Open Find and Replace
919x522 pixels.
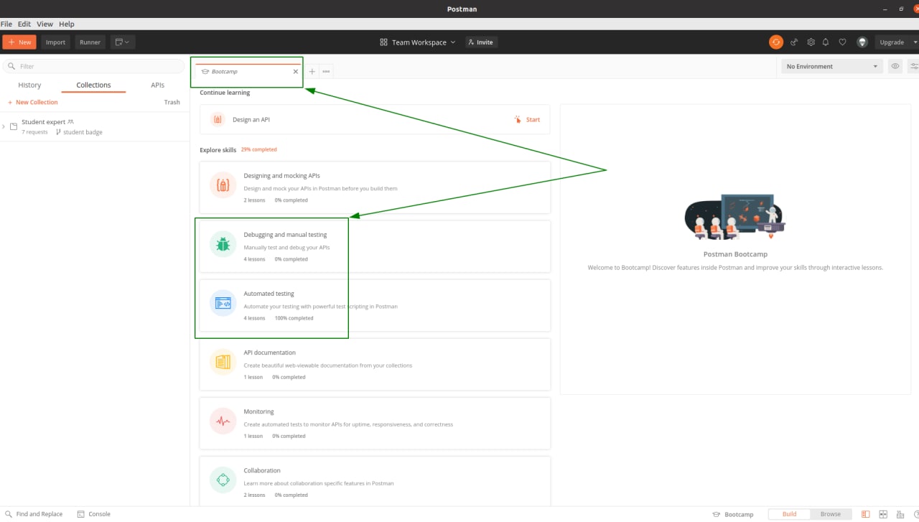click(x=34, y=514)
